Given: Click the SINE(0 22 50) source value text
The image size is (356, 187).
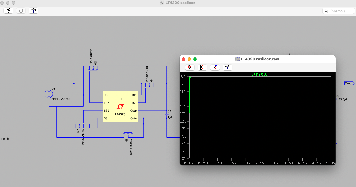Looking at the screenshot, I should click(x=61, y=99).
